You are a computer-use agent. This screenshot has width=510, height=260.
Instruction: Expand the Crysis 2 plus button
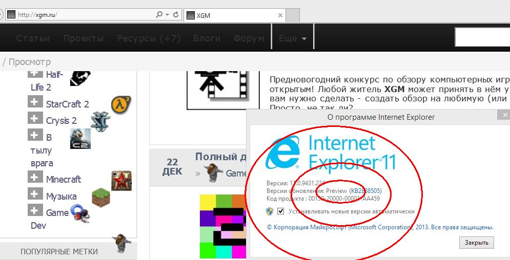35,118
